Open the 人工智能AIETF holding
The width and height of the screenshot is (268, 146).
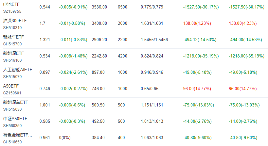point(18,70)
